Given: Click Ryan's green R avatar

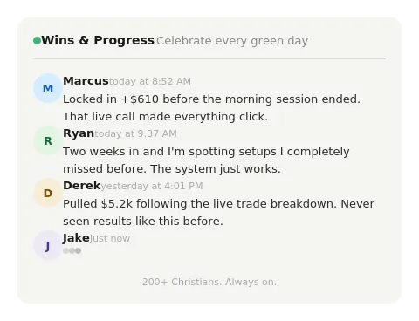Looking at the screenshot, I should point(48,140).
